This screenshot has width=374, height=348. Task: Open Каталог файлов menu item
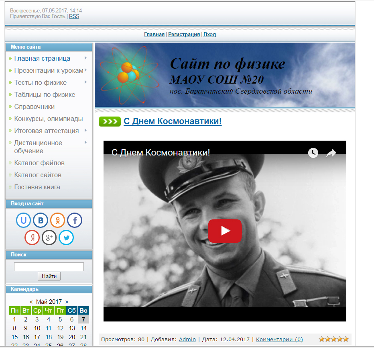(39, 163)
